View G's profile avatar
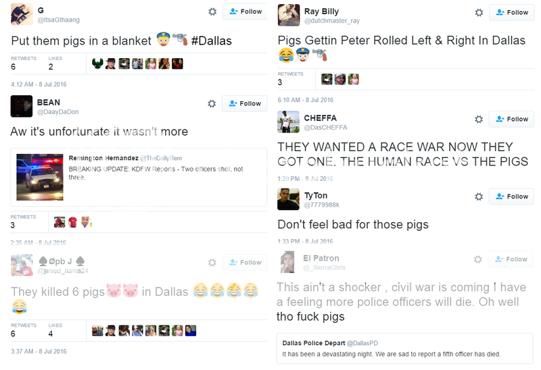541x370 pixels. coord(22,14)
